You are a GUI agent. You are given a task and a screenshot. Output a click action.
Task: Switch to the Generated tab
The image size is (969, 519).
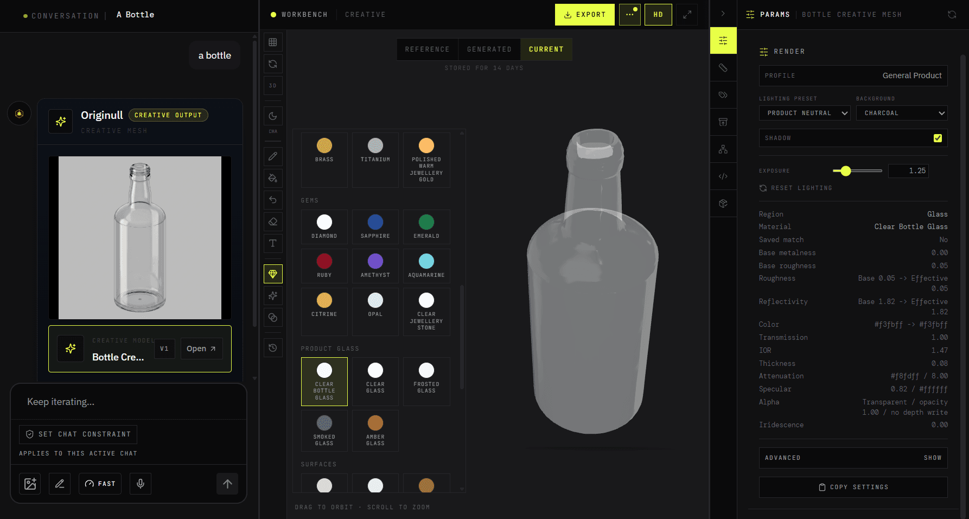click(489, 49)
